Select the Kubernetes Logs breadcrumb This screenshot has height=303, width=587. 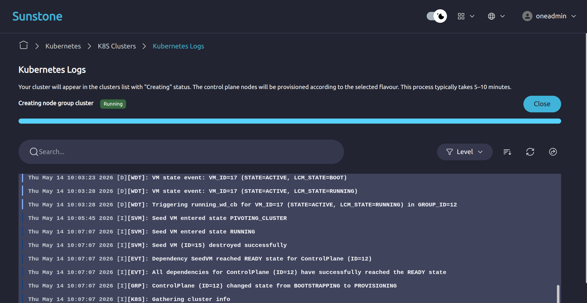178,46
